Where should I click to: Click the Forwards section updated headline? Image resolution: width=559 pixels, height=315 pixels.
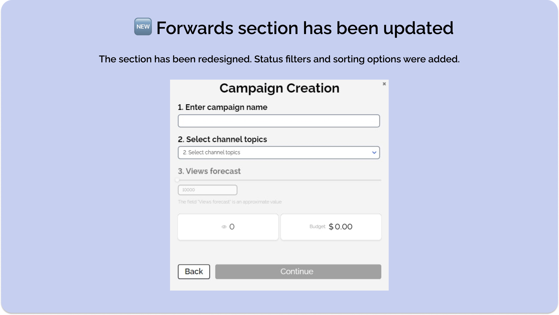click(305, 28)
